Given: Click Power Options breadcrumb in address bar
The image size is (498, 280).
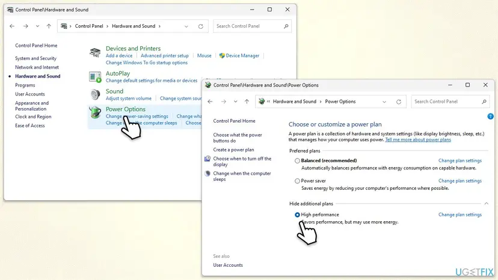Looking at the screenshot, I should [340, 102].
